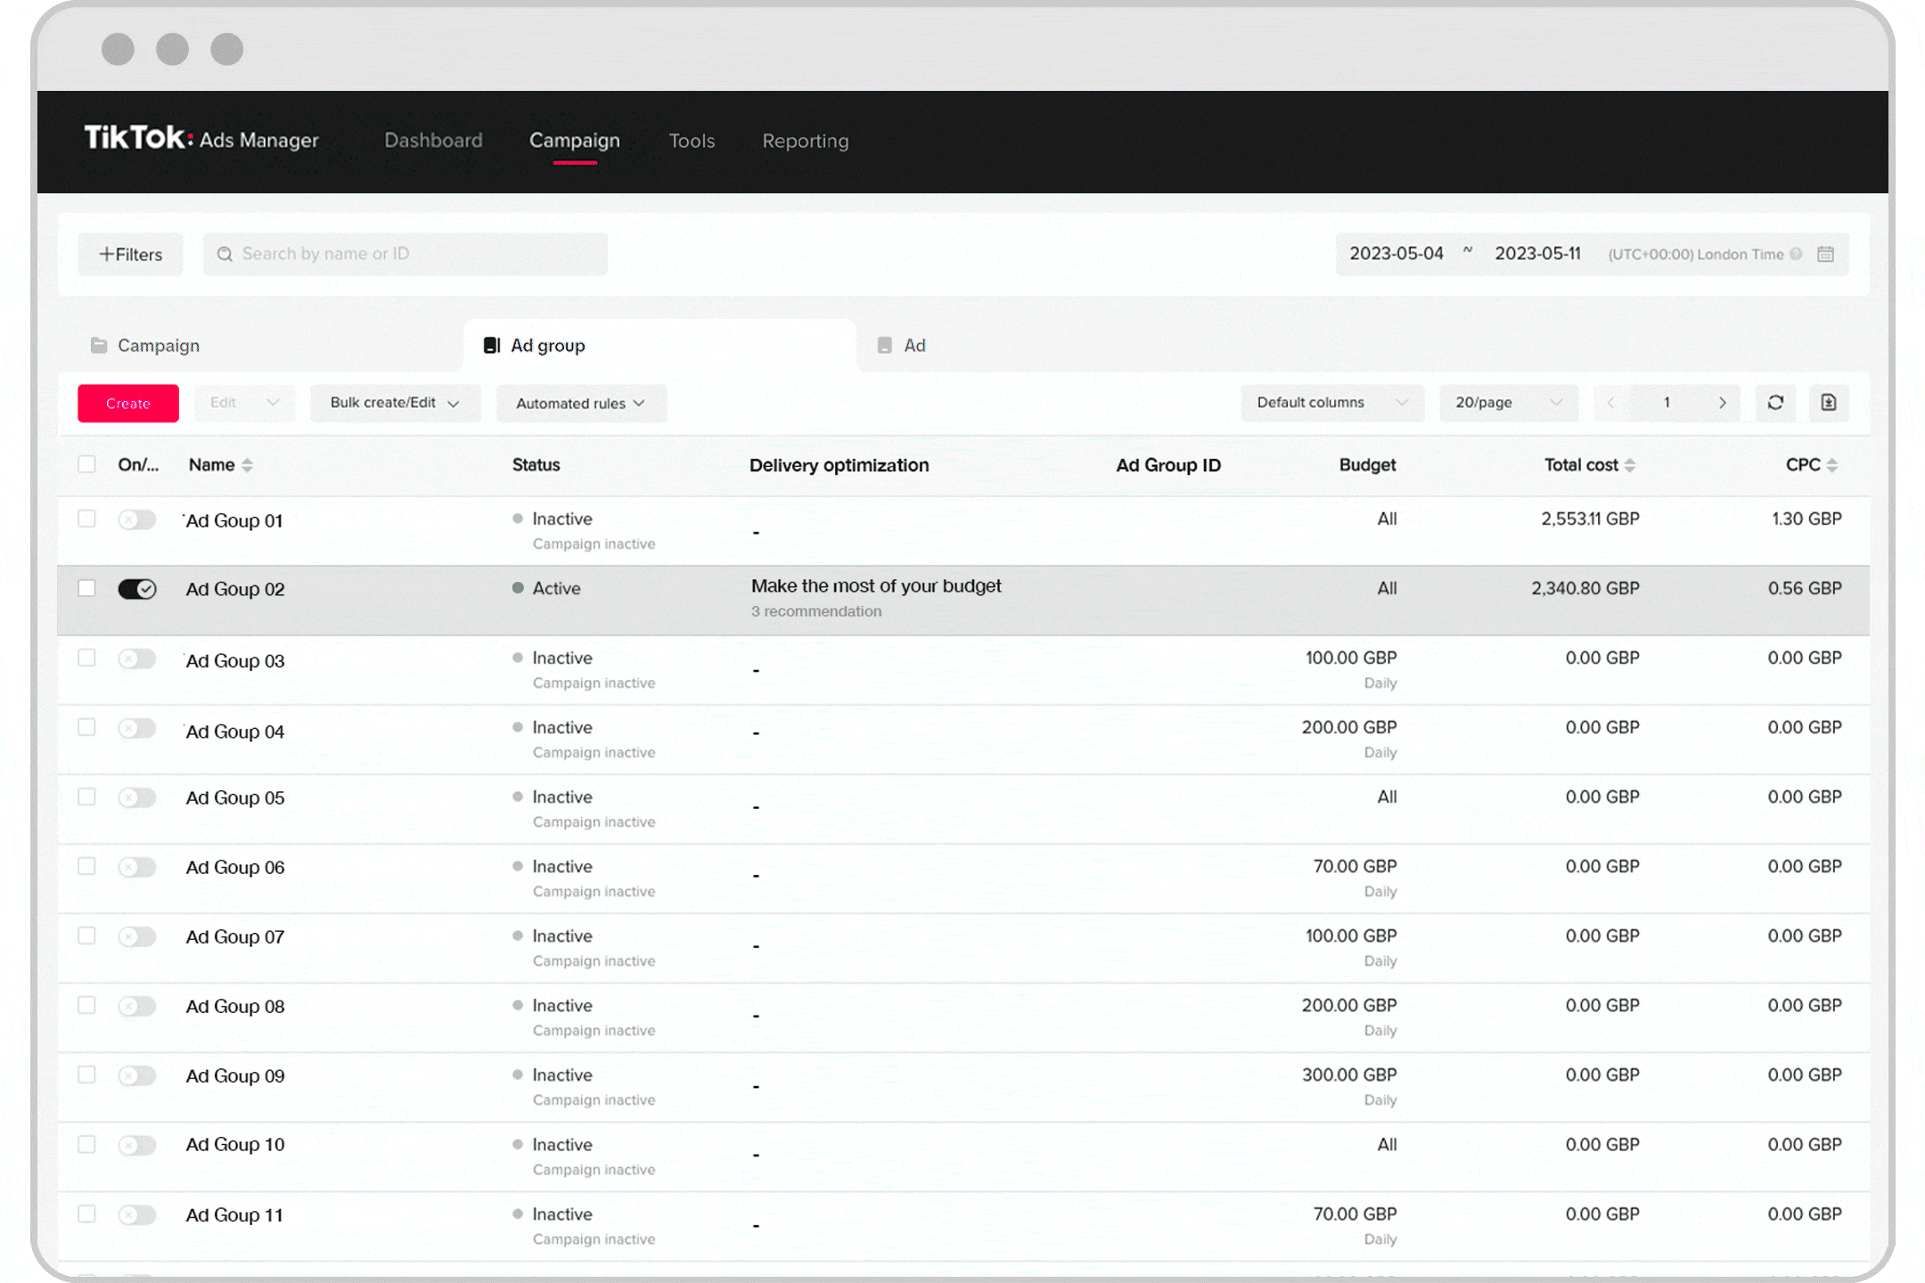
Task: Click the Ad tab icon
Action: click(x=882, y=344)
